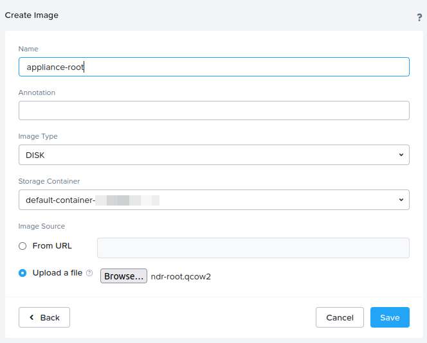Click the left chevron icon in Back button
Screen dimensions: 427x343
32,317
